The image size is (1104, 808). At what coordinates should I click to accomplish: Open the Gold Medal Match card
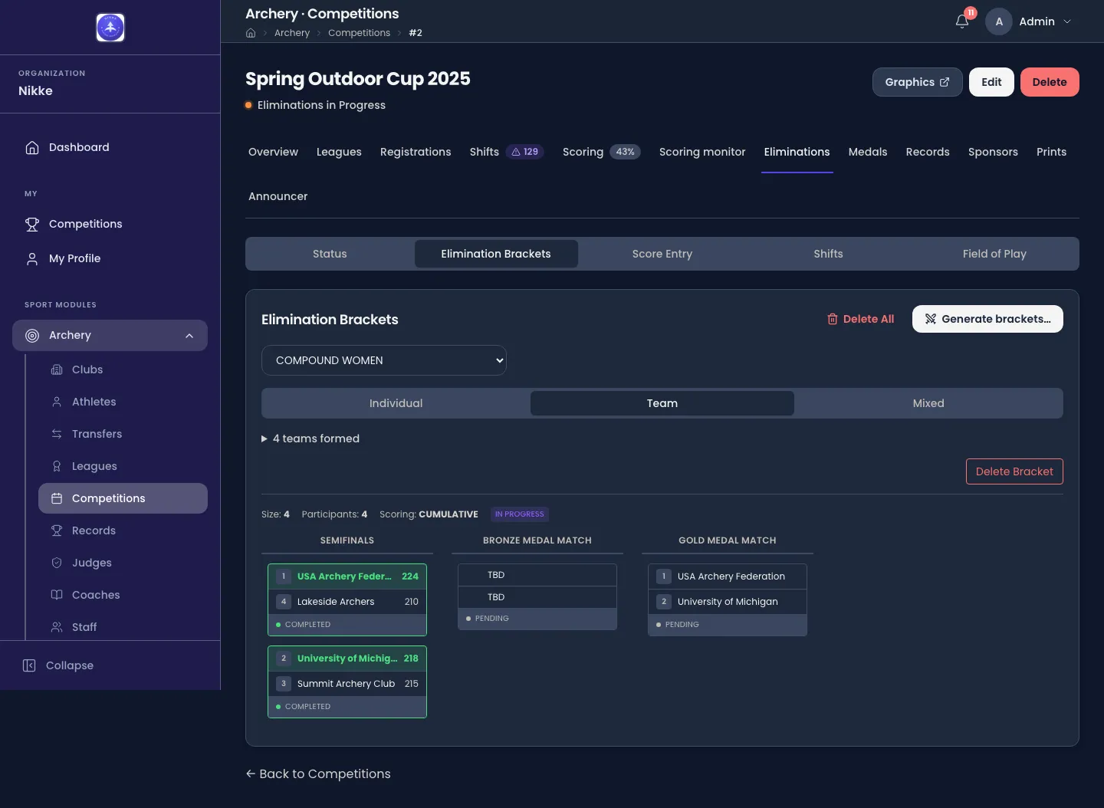point(728,600)
